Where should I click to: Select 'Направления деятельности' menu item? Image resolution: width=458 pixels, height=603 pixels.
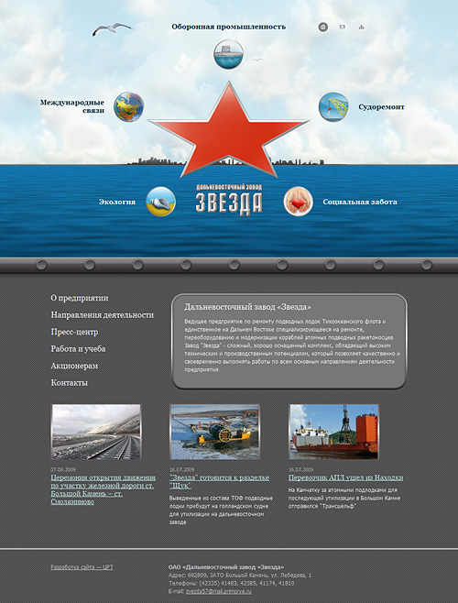coord(103,315)
